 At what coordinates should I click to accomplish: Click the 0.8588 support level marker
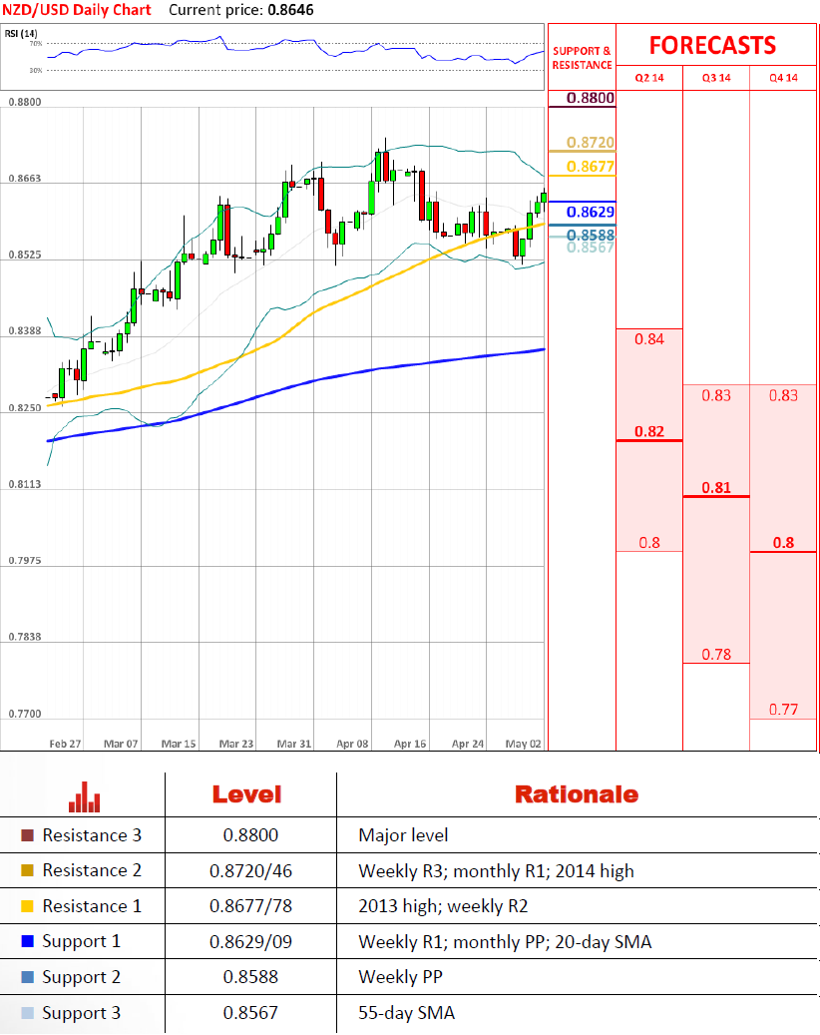(591, 235)
